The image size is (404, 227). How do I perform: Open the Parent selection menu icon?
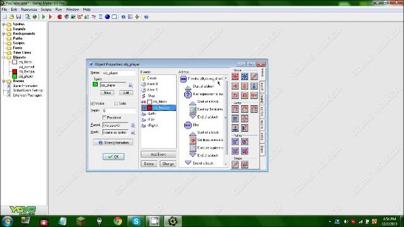133,125
